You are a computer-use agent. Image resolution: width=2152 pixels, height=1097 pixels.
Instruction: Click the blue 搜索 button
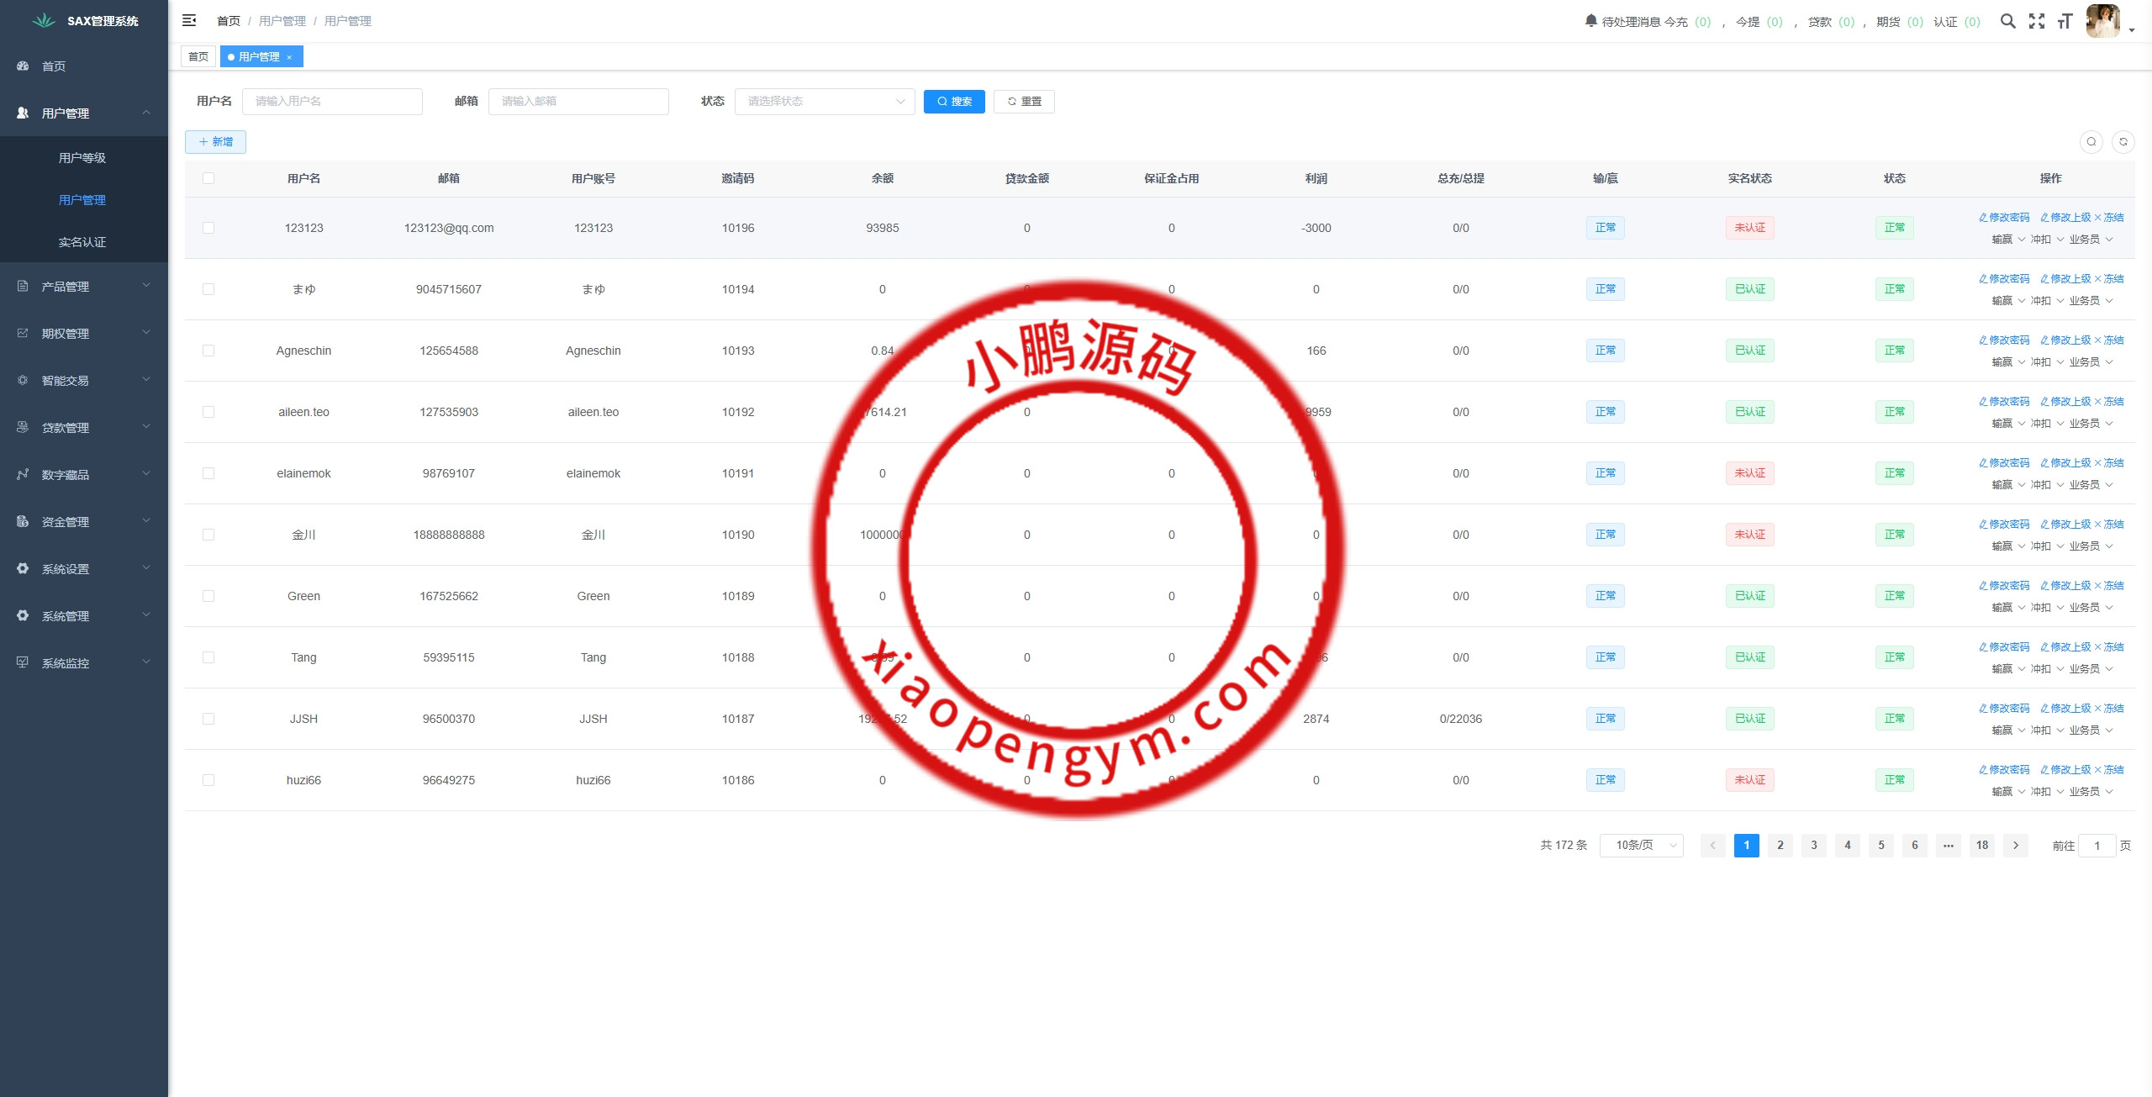(954, 102)
